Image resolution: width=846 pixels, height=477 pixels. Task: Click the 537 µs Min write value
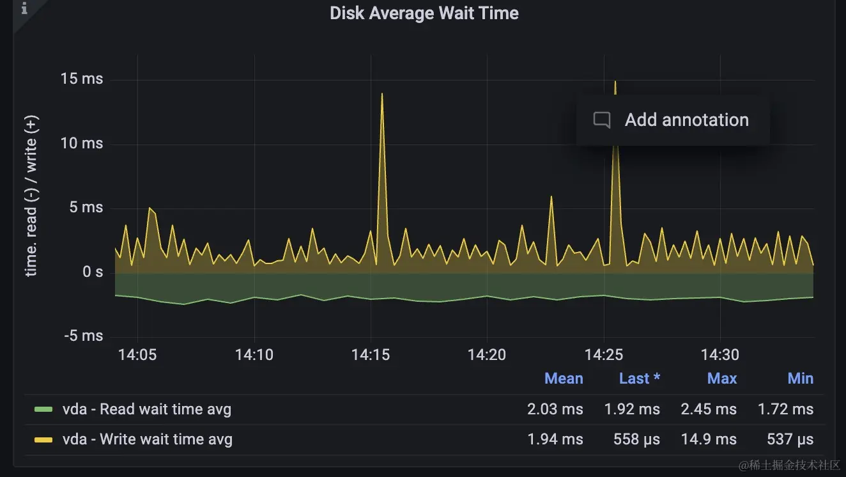point(790,440)
